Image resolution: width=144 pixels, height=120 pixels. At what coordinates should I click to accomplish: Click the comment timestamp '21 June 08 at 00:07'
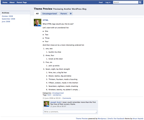(58, 106)
